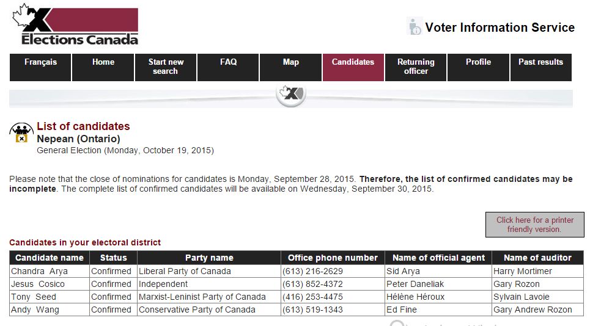Viewport: 590px width, 326px height.
Task: Click the Name of auditor column header
Action: tap(537, 258)
